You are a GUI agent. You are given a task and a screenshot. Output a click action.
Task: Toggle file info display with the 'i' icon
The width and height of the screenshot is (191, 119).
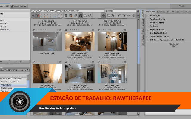(80, 15)
